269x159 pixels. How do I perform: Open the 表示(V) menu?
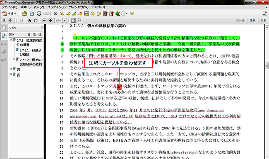(x=39, y=7)
